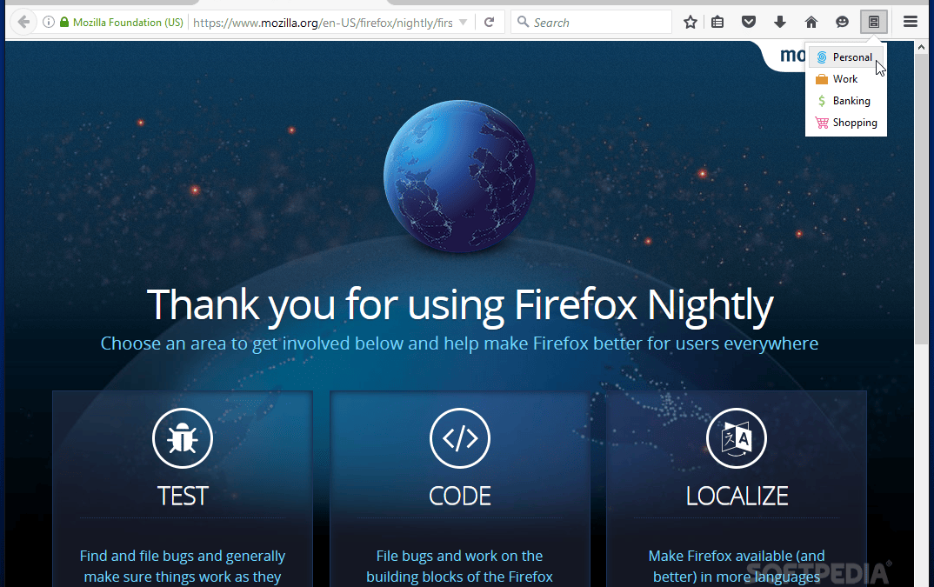Click the 'Find and file bugs' description
934x587 pixels.
183,566
